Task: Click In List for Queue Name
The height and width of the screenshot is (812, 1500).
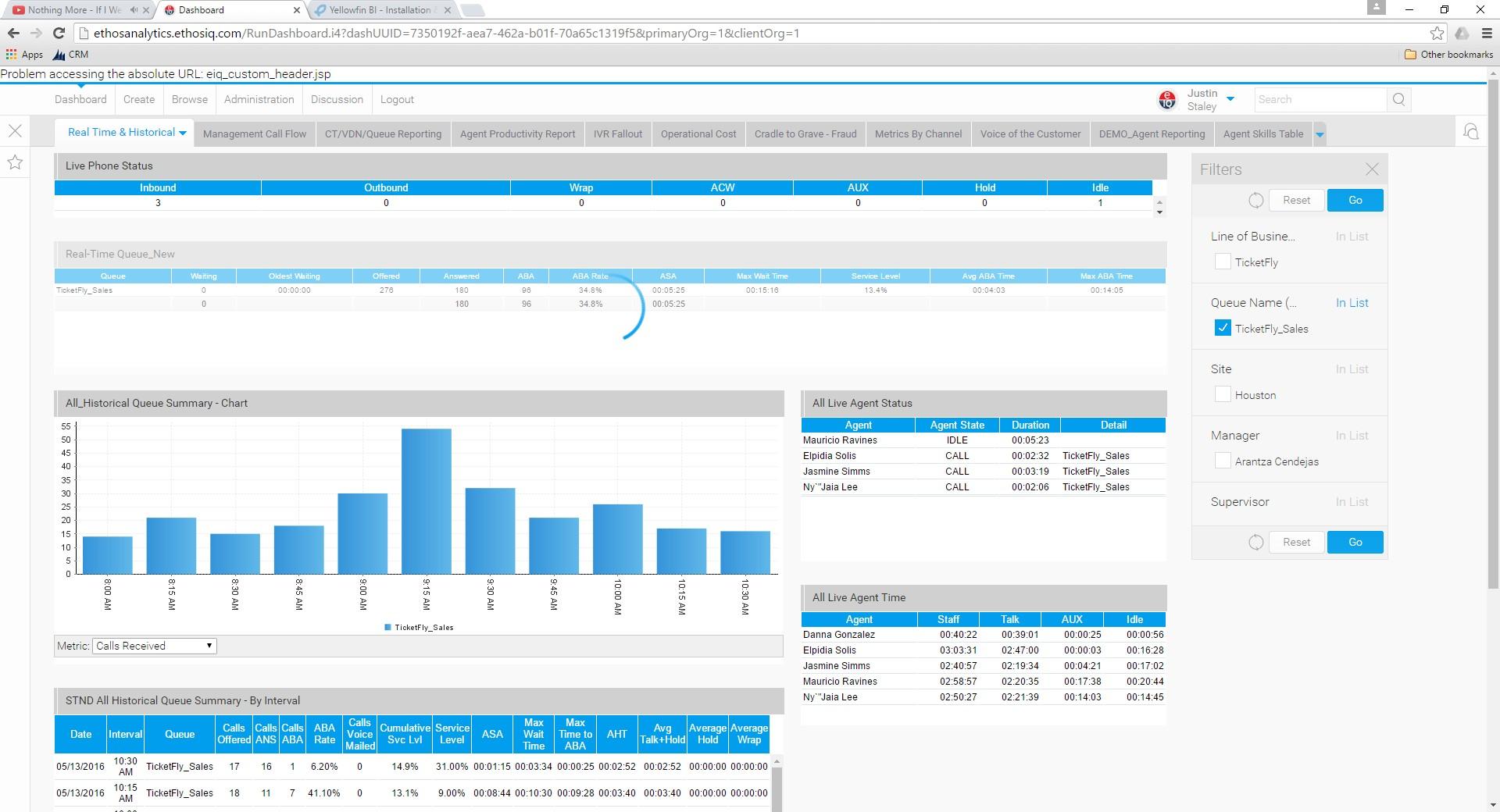Action: click(x=1352, y=303)
